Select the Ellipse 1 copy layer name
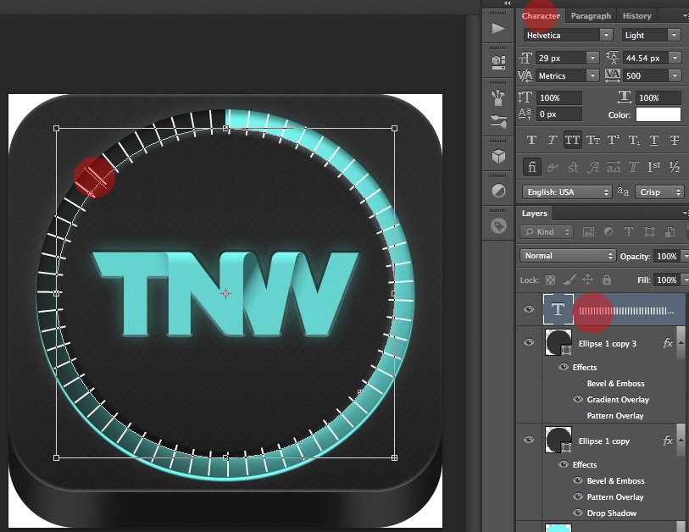 pos(603,441)
